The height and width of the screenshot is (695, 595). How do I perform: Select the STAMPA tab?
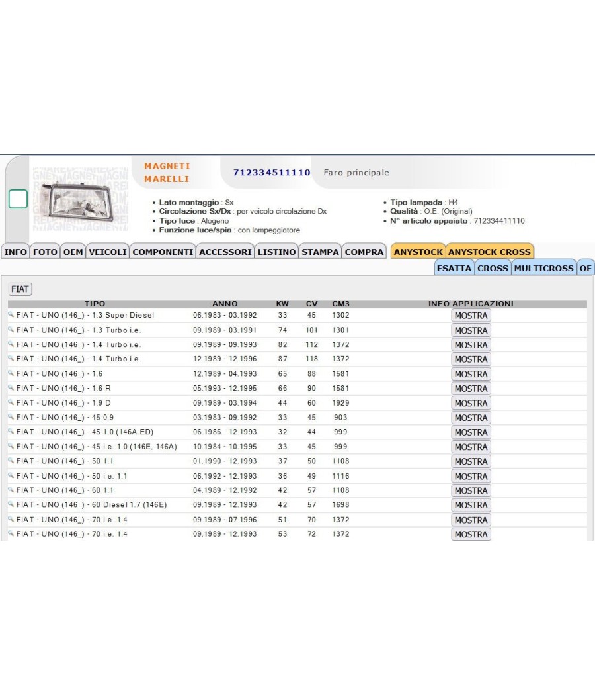point(320,252)
